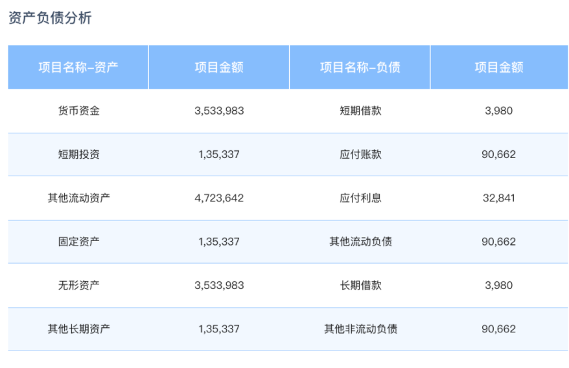Viewport: 569px width, 368px height.
Task: Click the 其他流动负债 label
Action: coord(360,242)
